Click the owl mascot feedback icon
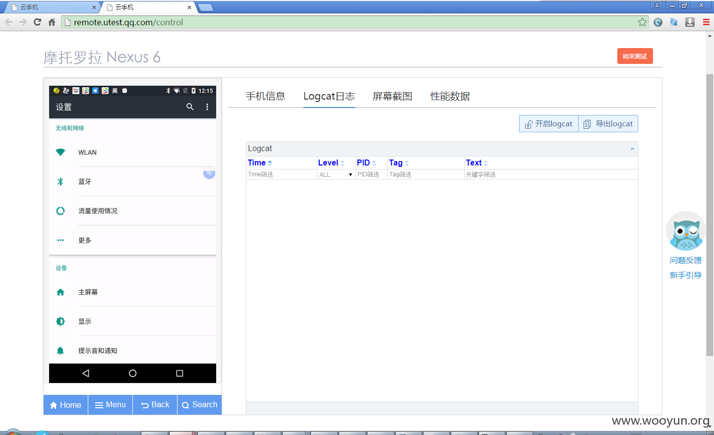Image resolution: width=714 pixels, height=435 pixels. (x=686, y=231)
